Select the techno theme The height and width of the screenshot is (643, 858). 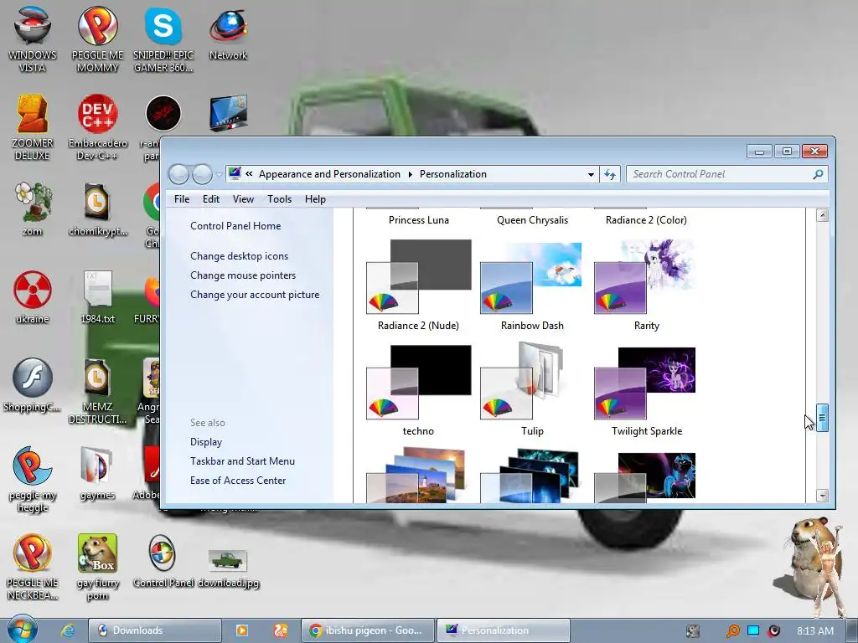[x=419, y=390]
